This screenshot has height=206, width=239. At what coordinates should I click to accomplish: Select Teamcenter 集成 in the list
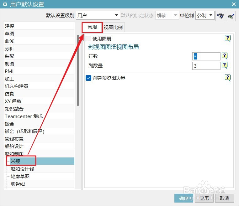39,116
